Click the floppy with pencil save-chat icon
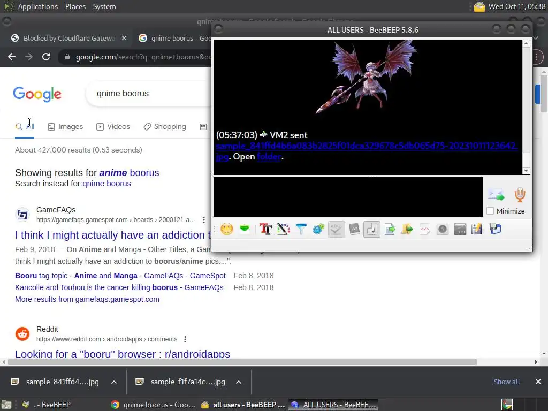 click(x=477, y=229)
